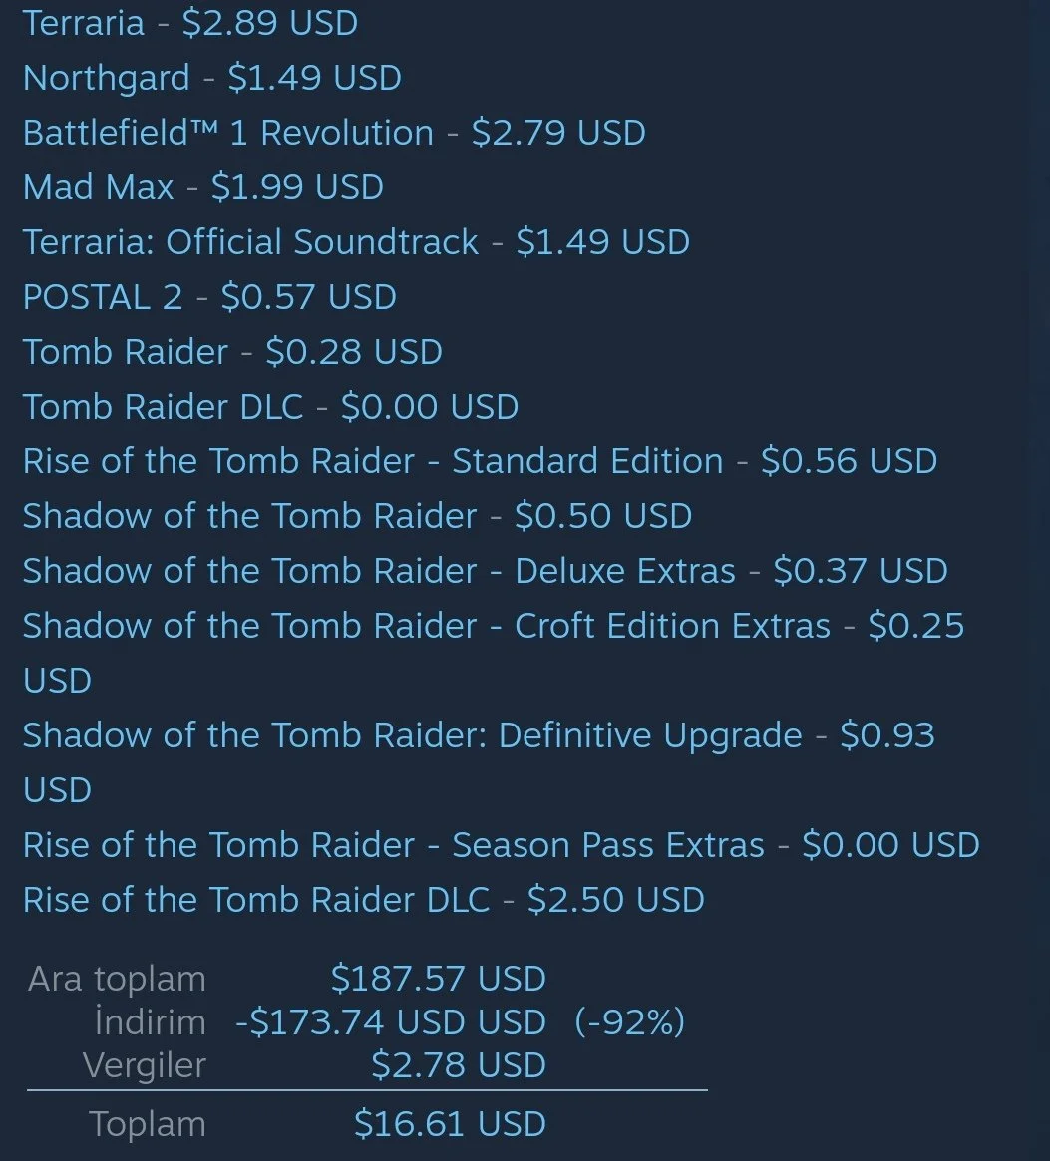Select Shadow of the Tomb Raider $0.50 entry
This screenshot has width=1050, height=1161.
[x=357, y=516]
